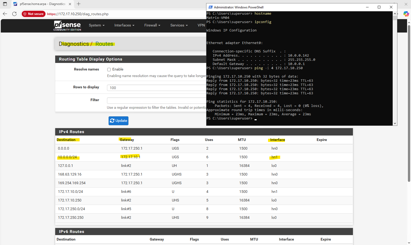
Task: Close the pfSense.home.arpa browser tab
Action: (70, 4)
